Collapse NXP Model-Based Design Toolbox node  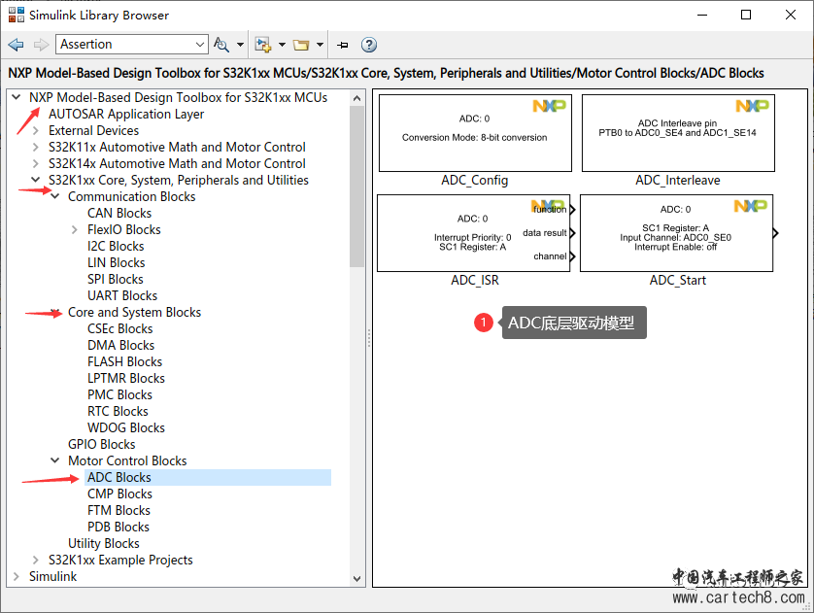click(x=17, y=97)
